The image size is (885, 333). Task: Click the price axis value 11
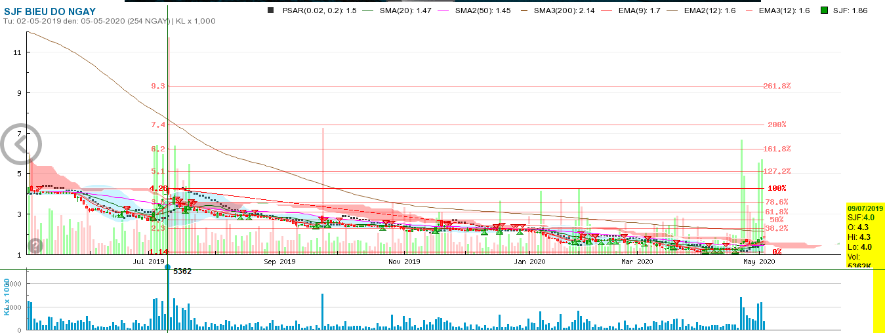(x=18, y=52)
